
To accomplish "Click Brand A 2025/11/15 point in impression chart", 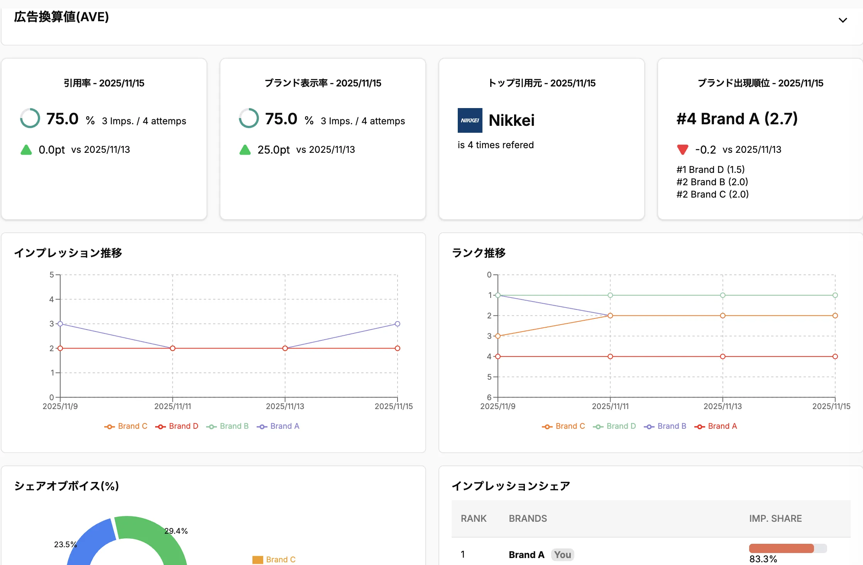I will point(398,324).
